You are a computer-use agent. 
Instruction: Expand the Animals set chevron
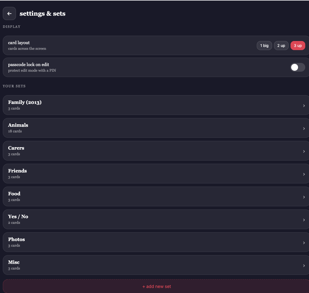[304, 129]
